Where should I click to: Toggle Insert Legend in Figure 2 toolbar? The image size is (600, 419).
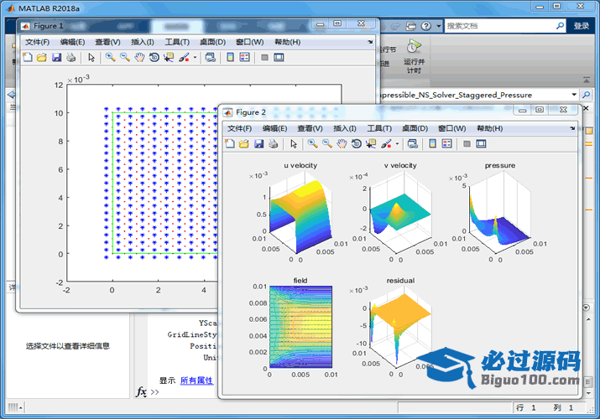(446, 143)
